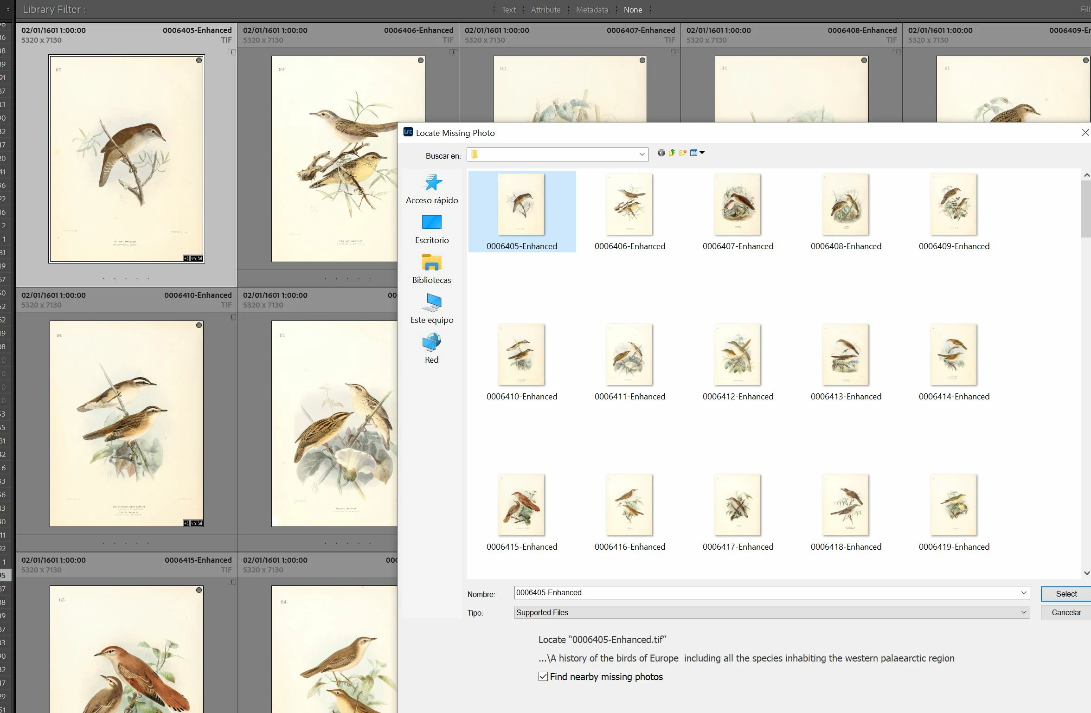The image size is (1091, 713).
Task: Switch to Attribute filter tab
Action: pyautogui.click(x=545, y=10)
